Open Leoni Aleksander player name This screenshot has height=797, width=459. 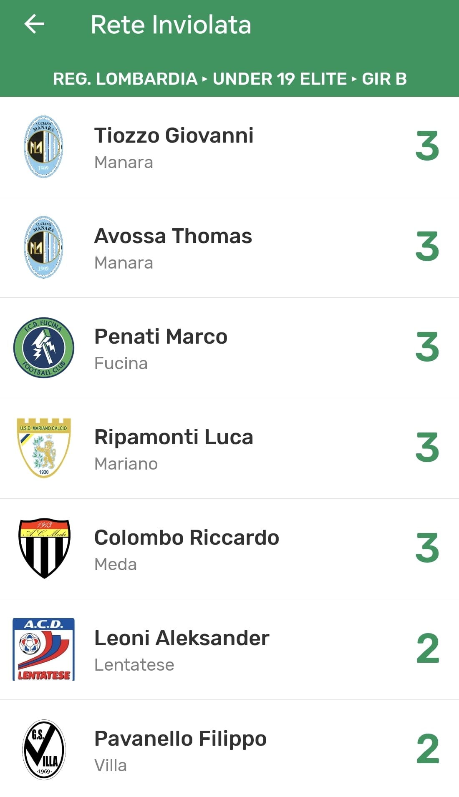click(x=182, y=638)
